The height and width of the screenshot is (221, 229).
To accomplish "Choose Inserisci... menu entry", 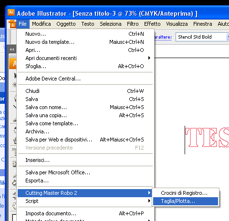I will click(85, 160).
